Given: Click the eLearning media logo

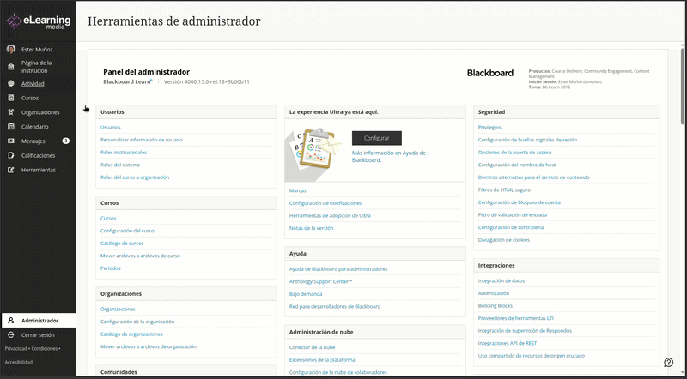Looking at the screenshot, I should [x=38, y=21].
